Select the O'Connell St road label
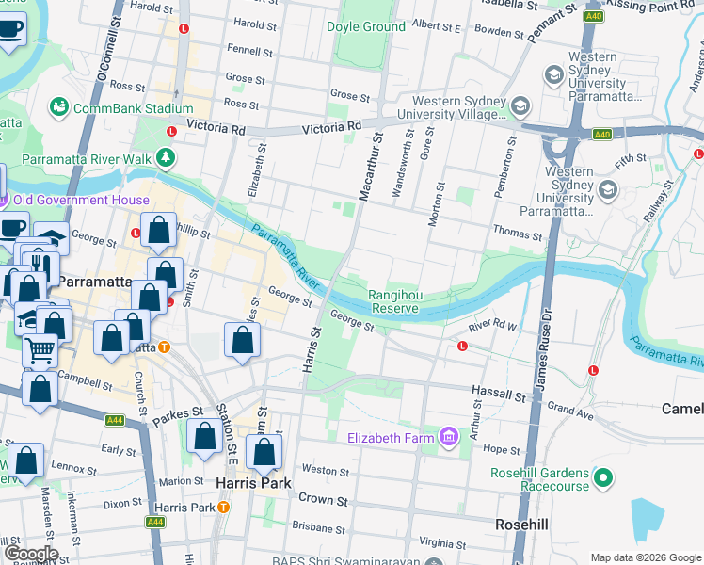704x565 pixels. 109,49
